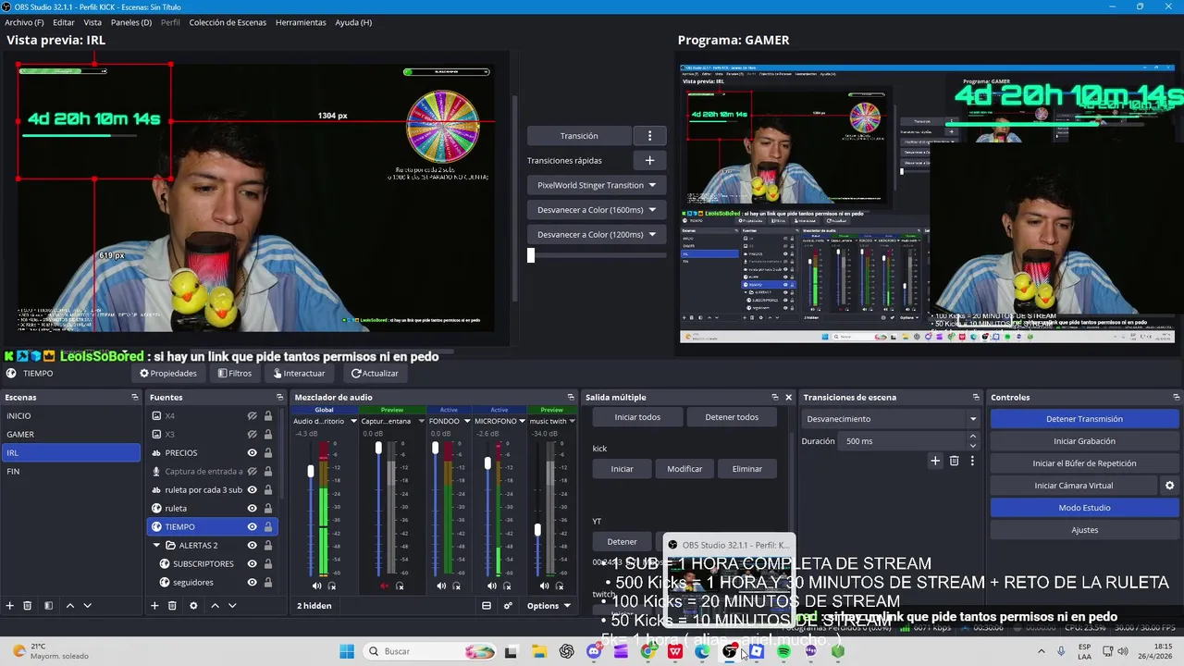Click Iniciar todos outputs button

637,417
